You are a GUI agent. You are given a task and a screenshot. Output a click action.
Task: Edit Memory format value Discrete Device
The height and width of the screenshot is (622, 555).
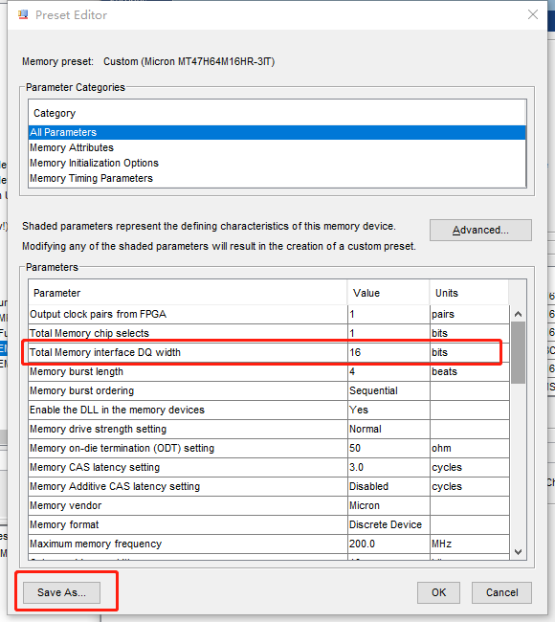coord(388,524)
